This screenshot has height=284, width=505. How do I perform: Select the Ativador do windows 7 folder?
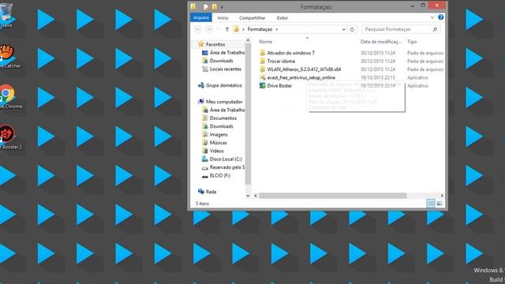pyautogui.click(x=290, y=53)
